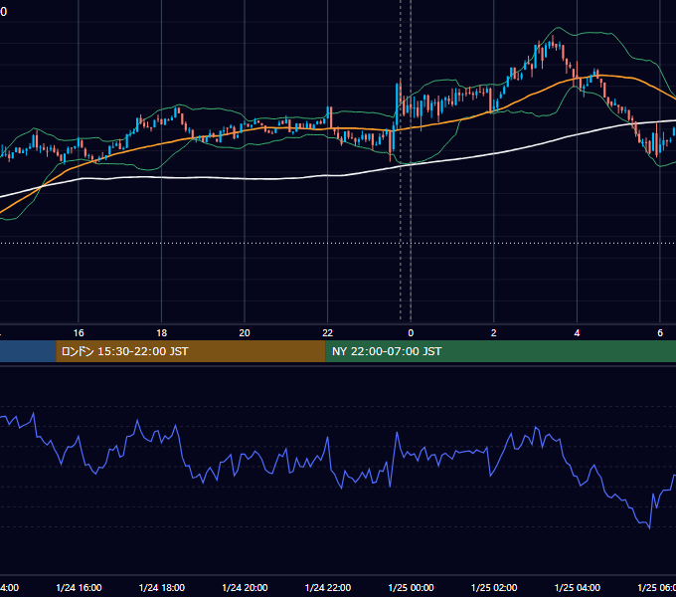
Task: Click the 1/24 22:00 date label
Action: point(328,587)
